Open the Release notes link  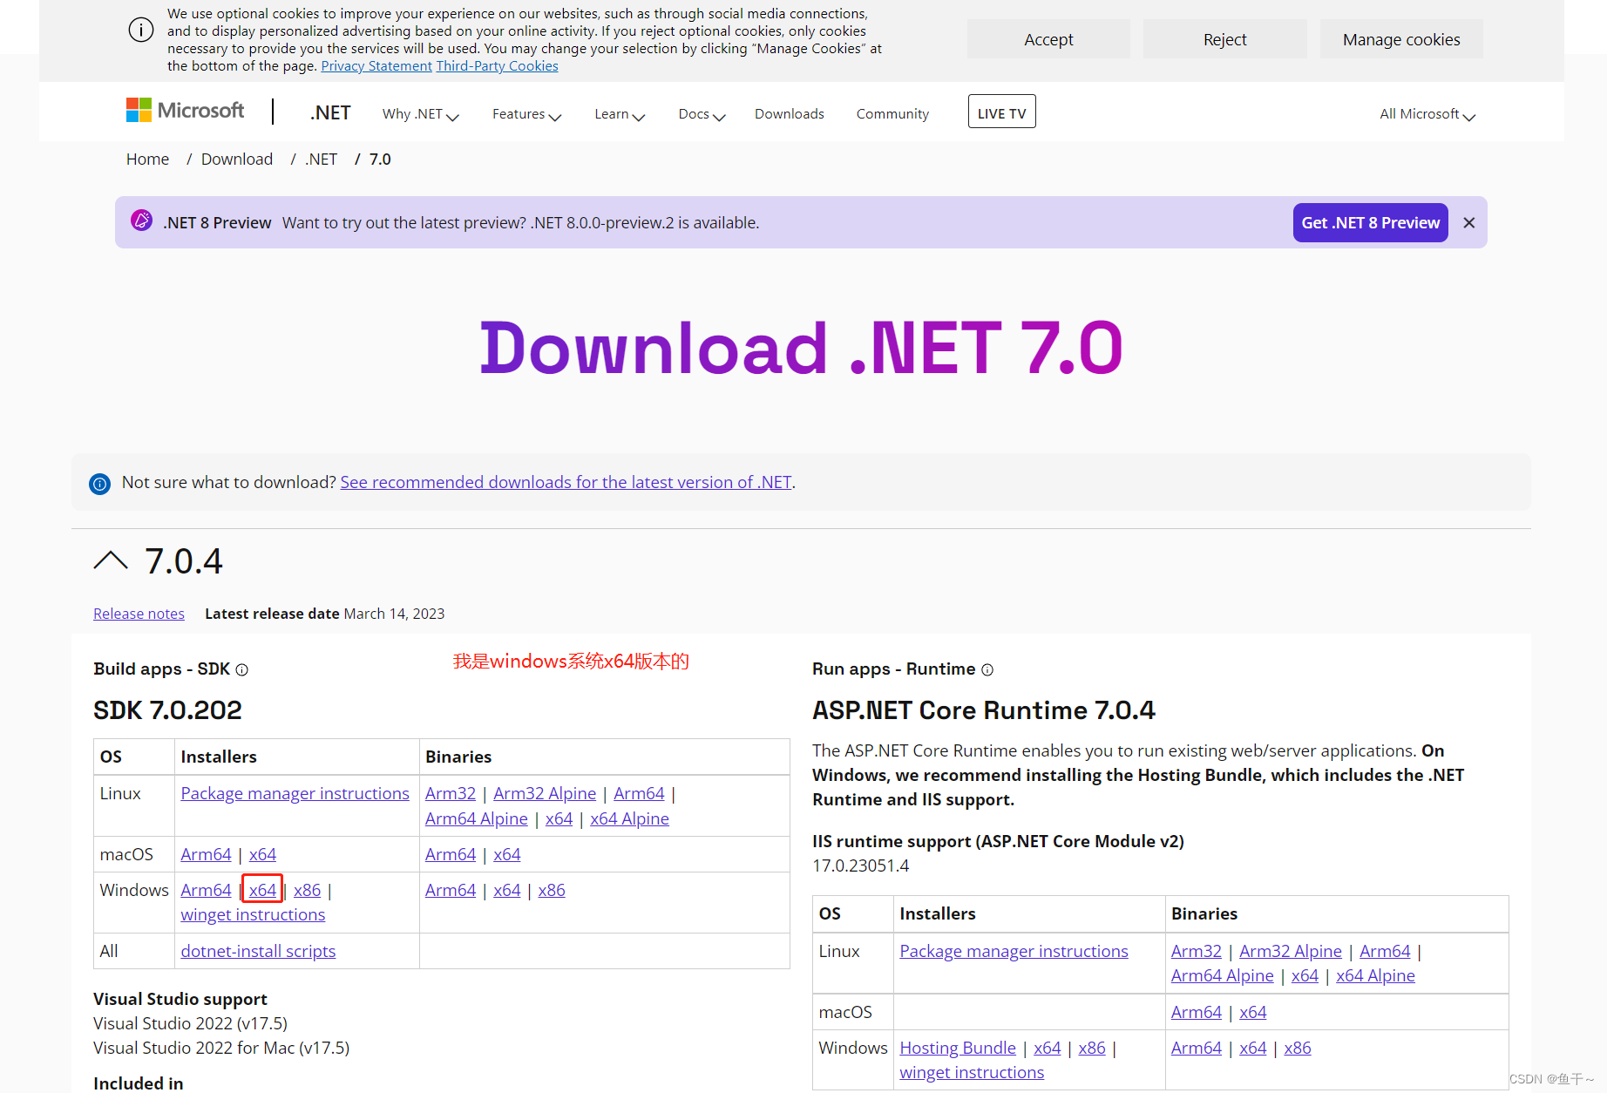(x=139, y=614)
